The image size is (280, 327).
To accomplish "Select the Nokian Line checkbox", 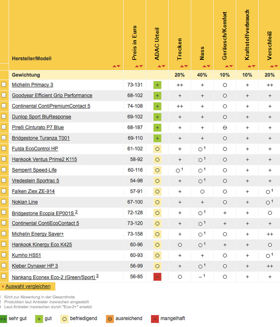I will coord(4,202).
